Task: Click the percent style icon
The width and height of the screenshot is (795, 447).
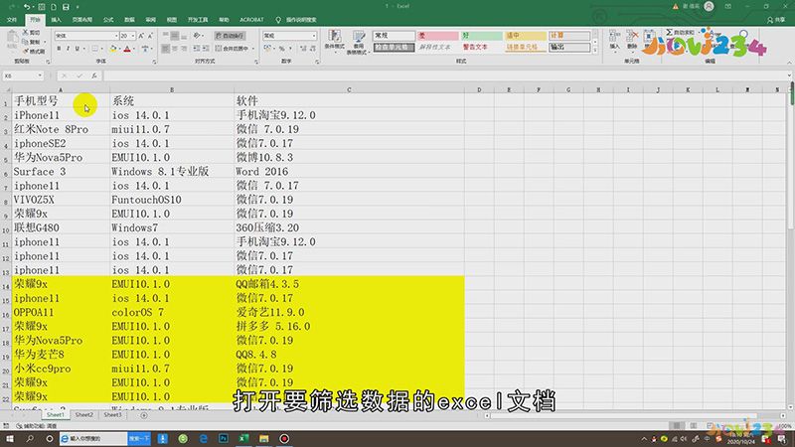Action: 282,49
